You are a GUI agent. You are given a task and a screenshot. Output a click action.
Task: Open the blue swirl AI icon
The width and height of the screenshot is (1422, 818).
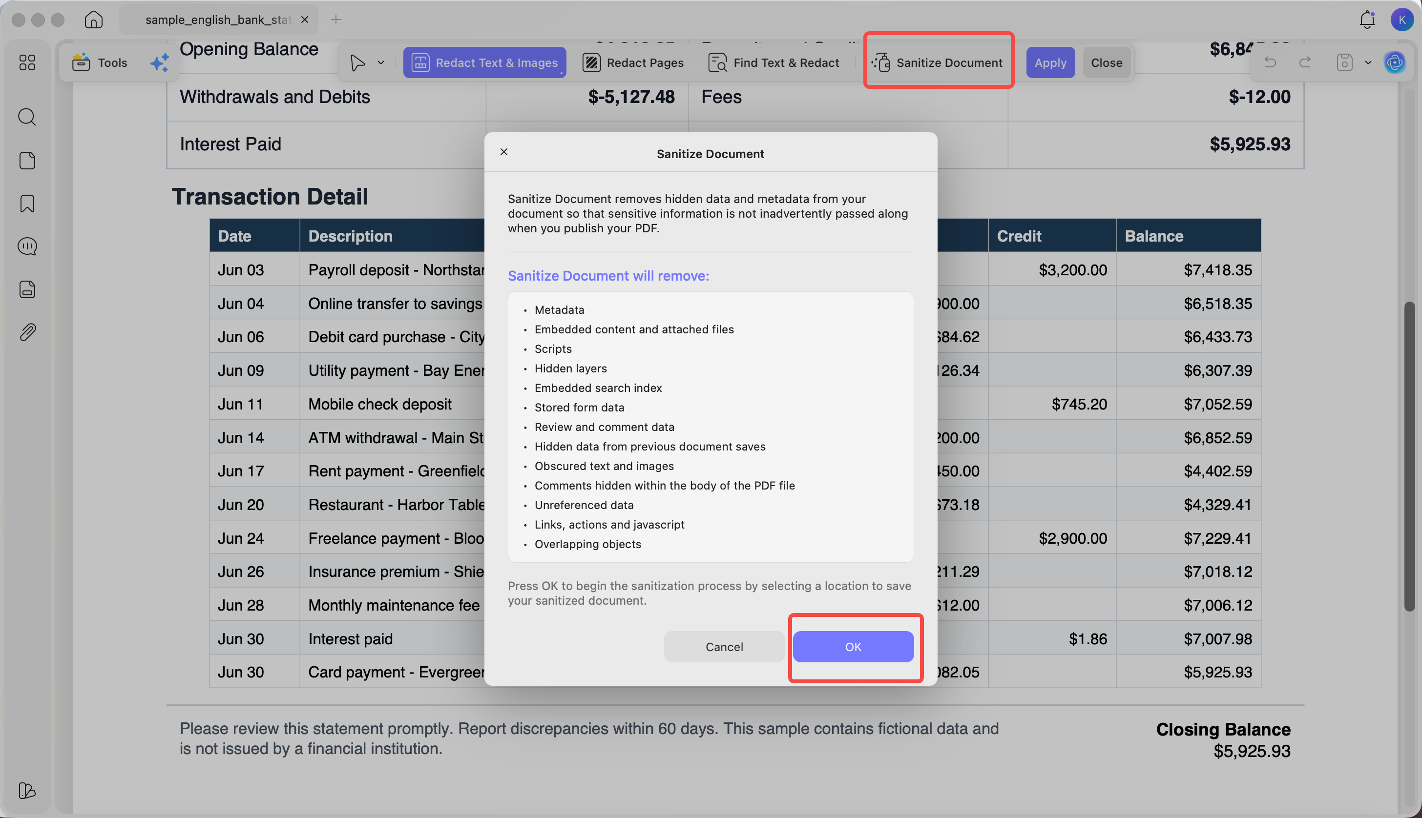point(1395,62)
